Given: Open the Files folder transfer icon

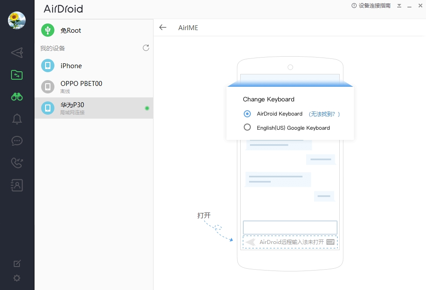Looking at the screenshot, I should (x=17, y=75).
